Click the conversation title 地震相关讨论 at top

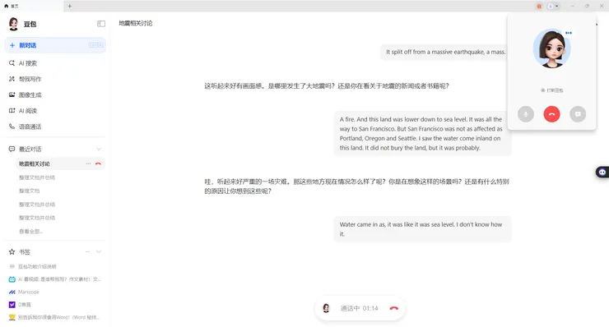(136, 23)
